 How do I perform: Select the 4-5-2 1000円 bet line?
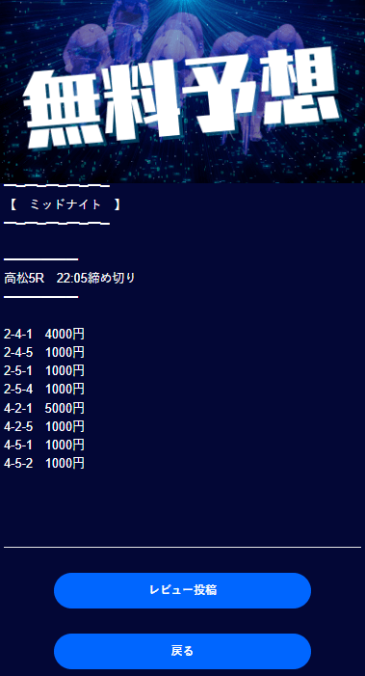[44, 464]
